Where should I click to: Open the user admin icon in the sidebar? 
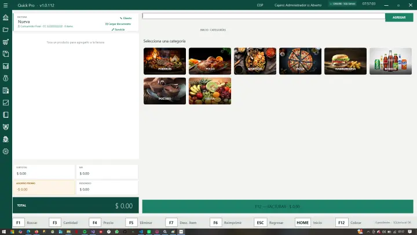click(x=6, y=139)
